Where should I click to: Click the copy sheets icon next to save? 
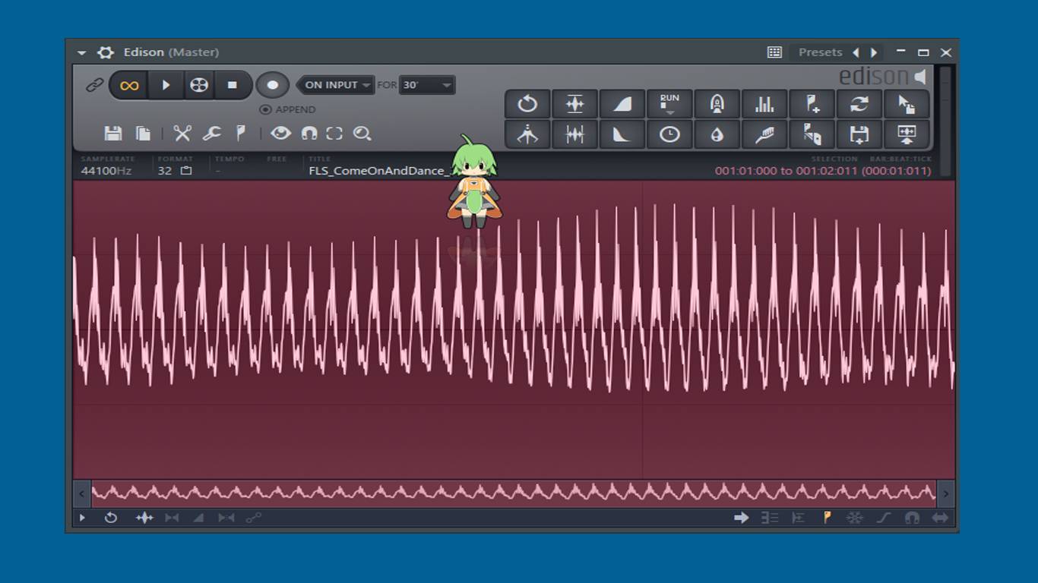coord(143,134)
